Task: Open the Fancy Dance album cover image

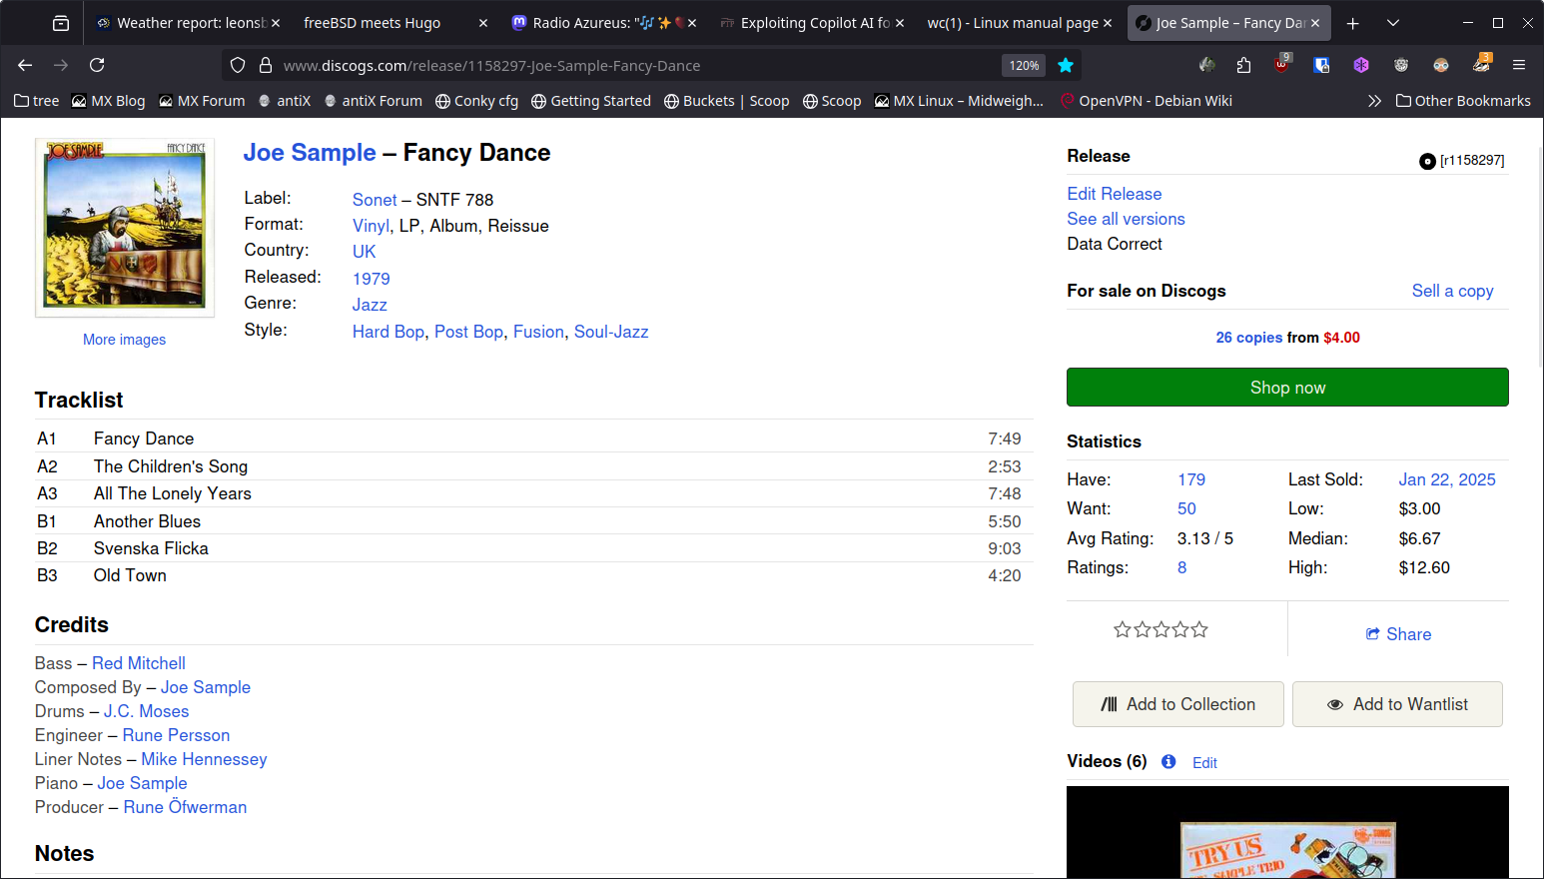Action: point(125,228)
